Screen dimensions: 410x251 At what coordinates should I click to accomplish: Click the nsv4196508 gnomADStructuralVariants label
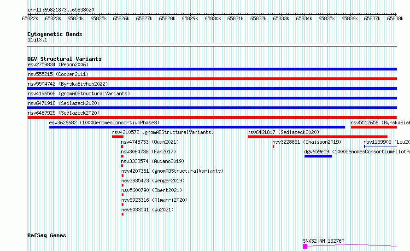(x=79, y=93)
